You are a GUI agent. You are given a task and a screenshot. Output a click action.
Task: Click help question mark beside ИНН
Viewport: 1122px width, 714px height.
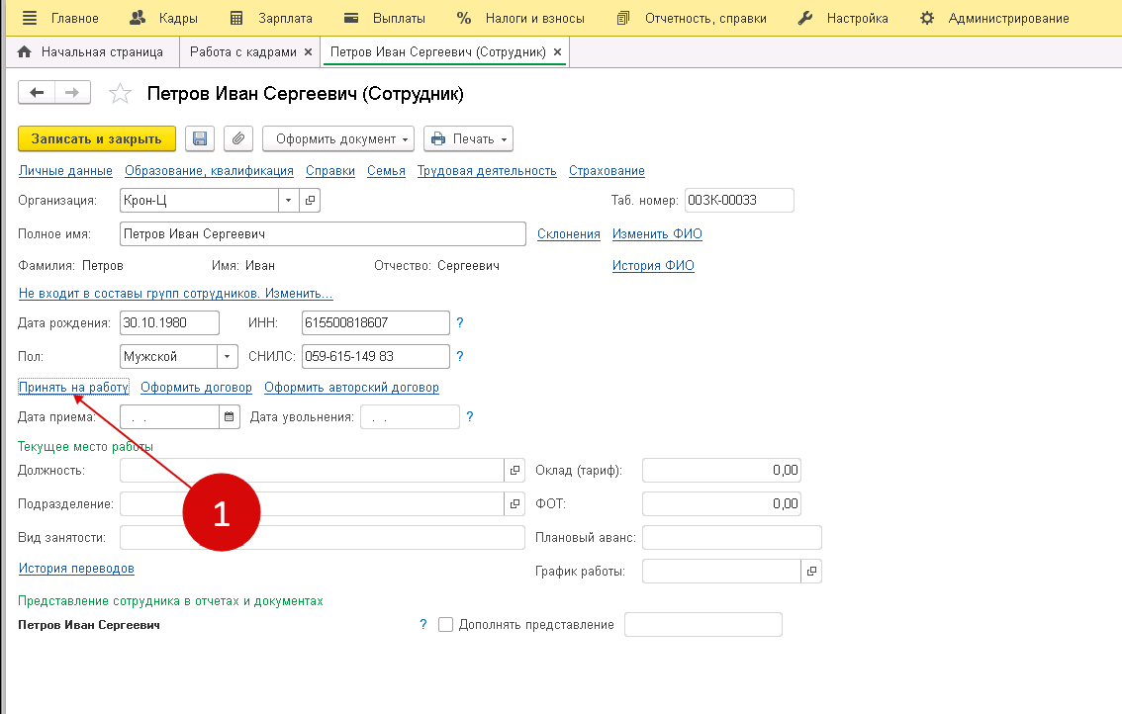point(460,323)
